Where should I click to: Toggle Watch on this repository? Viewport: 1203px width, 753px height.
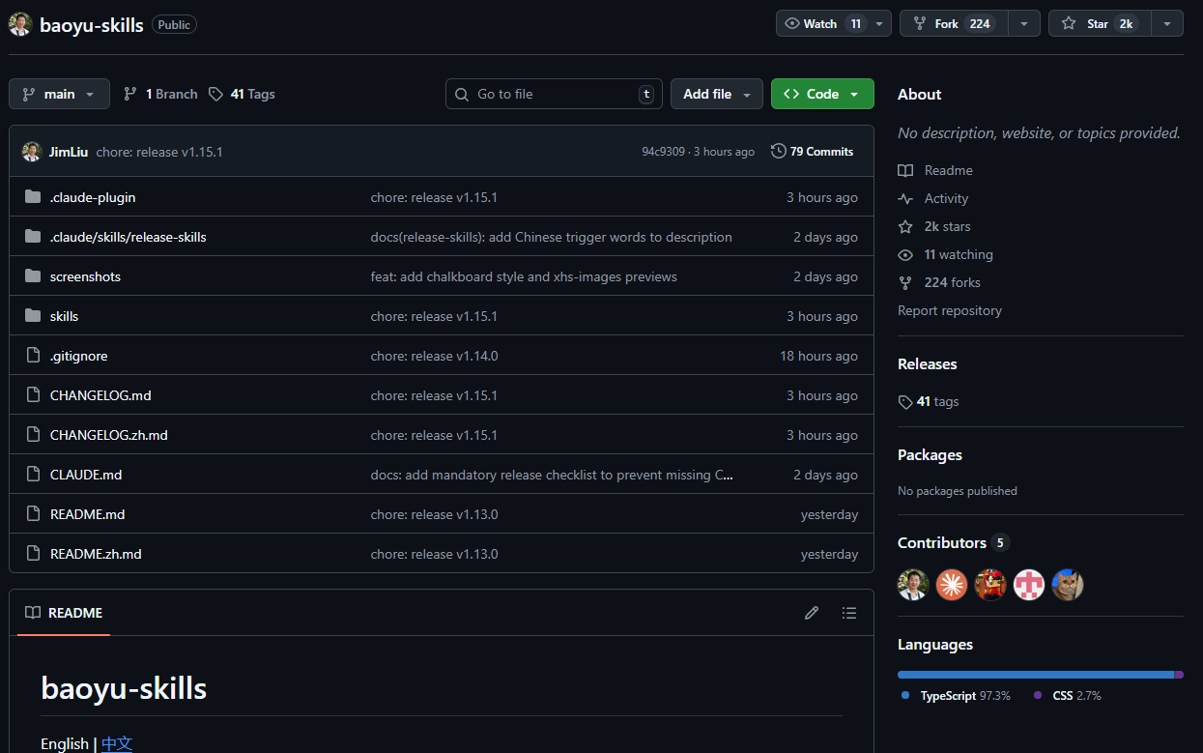[x=822, y=23]
